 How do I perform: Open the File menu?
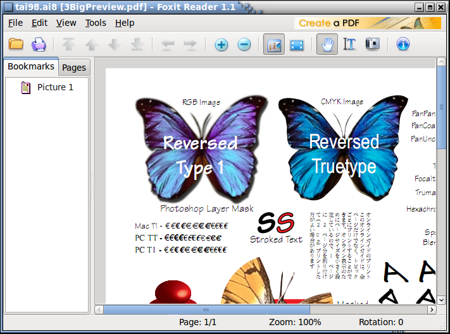[15, 23]
